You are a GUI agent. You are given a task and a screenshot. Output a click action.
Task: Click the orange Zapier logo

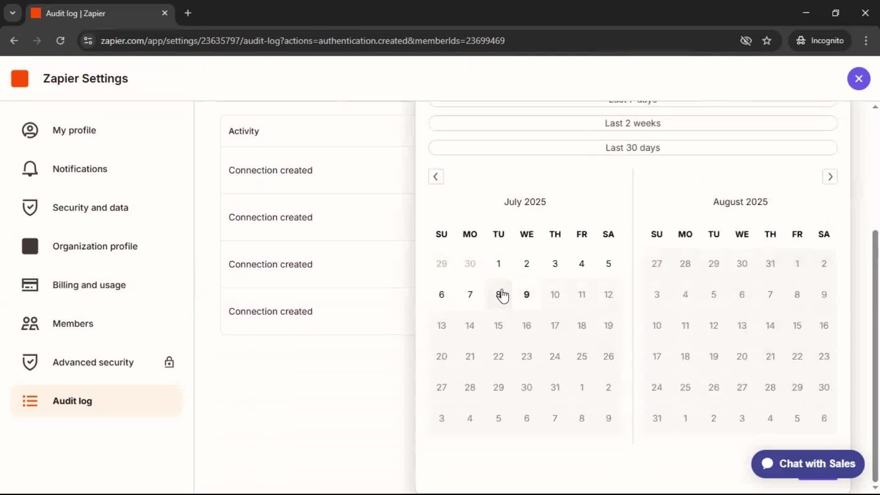[20, 78]
